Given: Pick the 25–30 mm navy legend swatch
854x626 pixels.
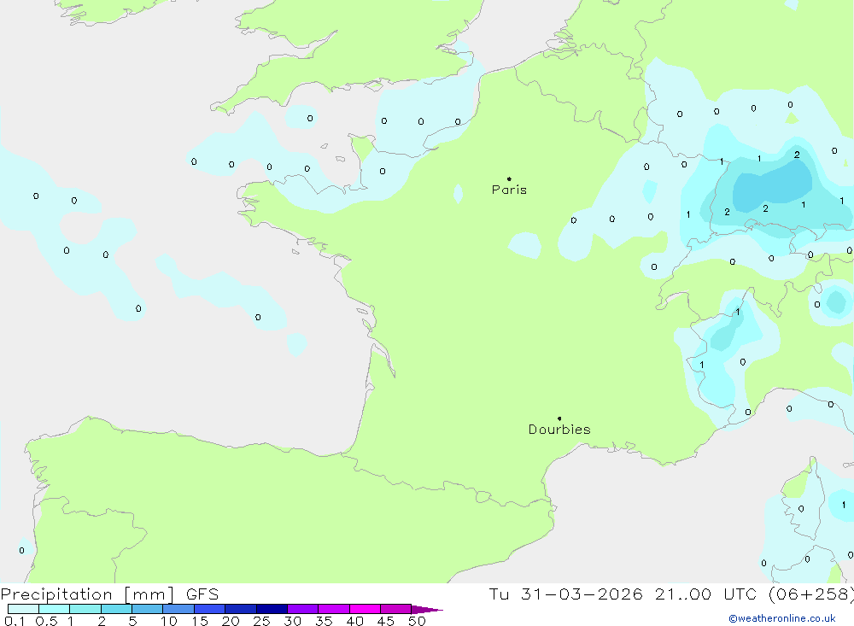Looking at the screenshot, I should [x=272, y=609].
